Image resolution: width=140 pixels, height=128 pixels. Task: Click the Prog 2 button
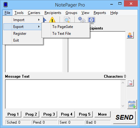[x=31, y=114]
